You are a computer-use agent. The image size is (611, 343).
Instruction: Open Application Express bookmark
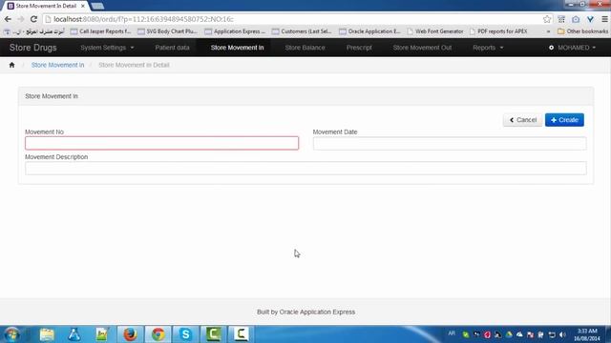pyautogui.click(x=235, y=31)
